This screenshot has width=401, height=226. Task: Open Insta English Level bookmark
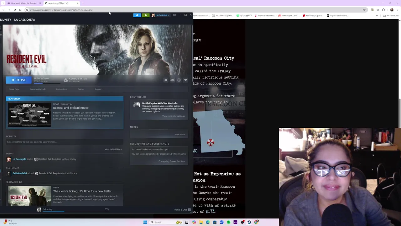pos(289,16)
